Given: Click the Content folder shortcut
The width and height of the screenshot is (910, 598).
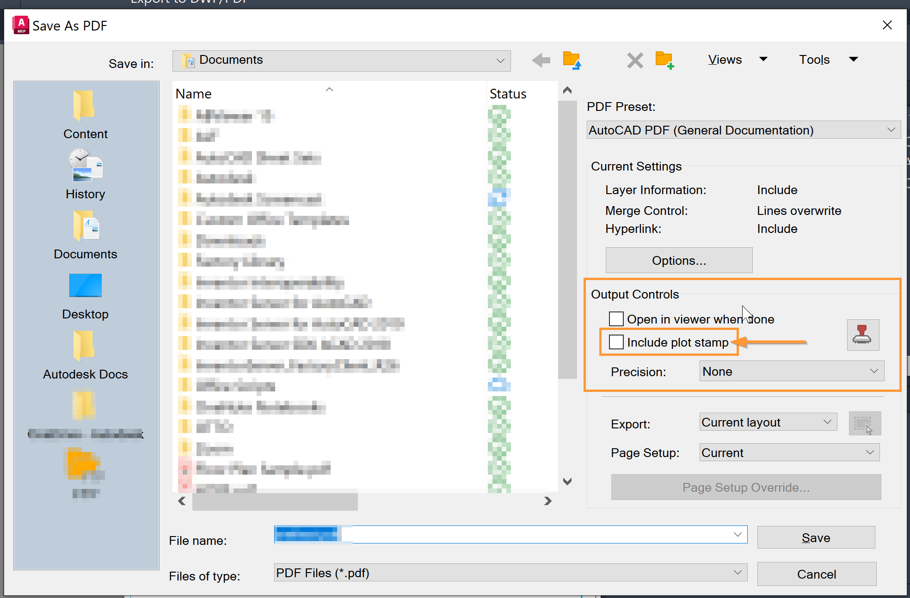Looking at the screenshot, I should click(x=86, y=115).
